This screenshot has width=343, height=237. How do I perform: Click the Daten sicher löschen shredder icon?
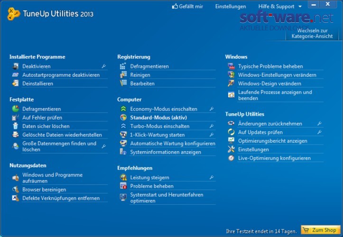16,126
